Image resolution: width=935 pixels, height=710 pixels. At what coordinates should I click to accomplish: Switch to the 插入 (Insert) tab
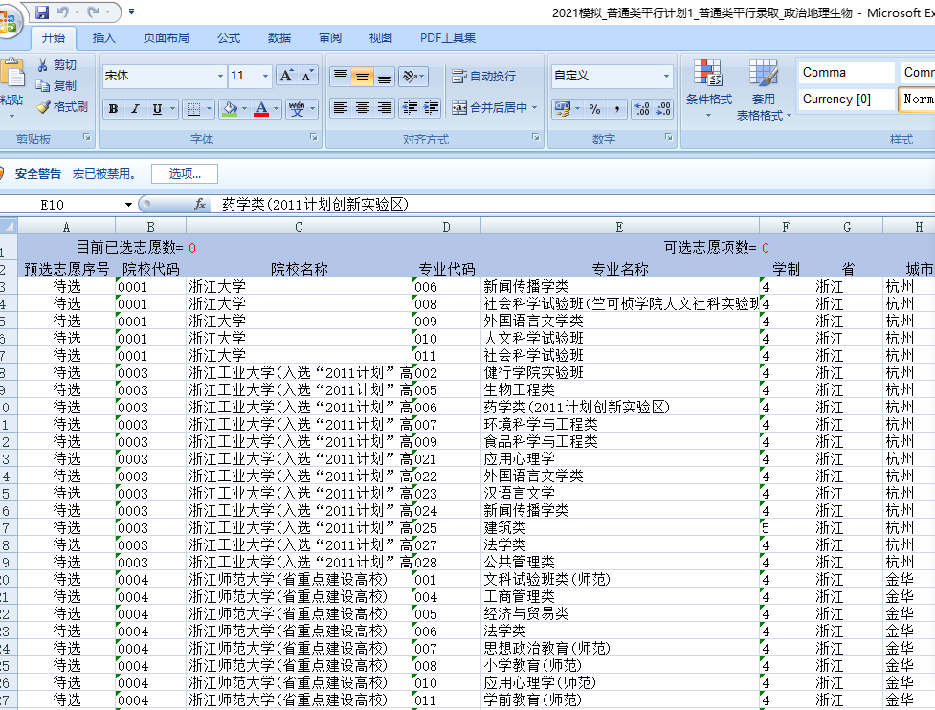(103, 38)
